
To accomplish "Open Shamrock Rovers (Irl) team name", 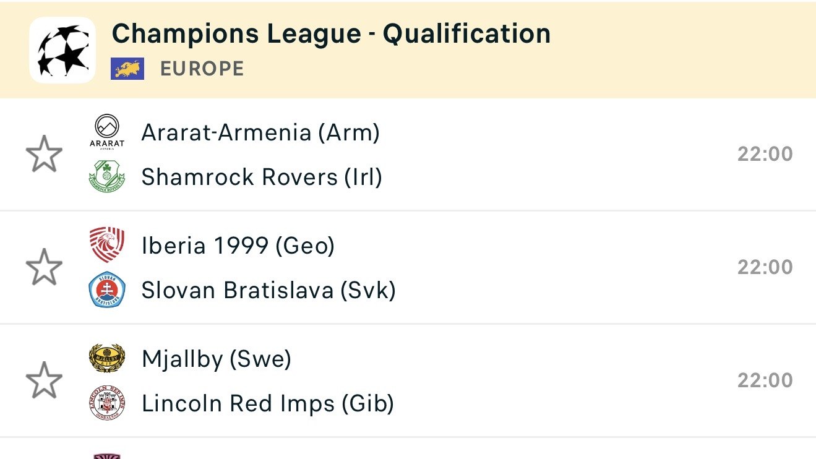I will pos(262,177).
